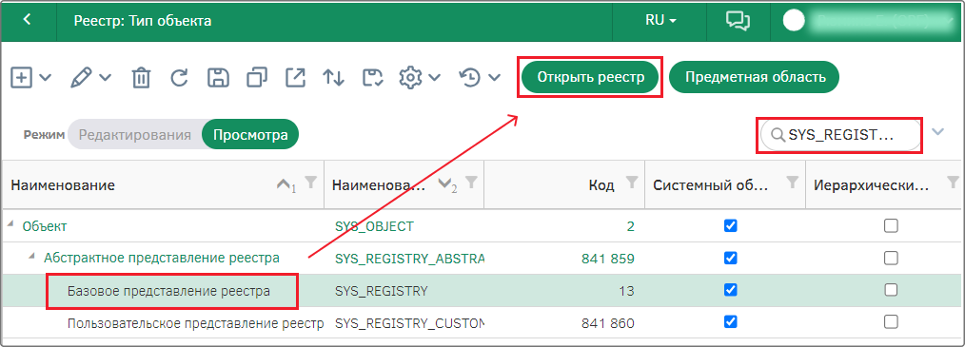Filter the Системный об... column
965x347 pixels.
(793, 182)
